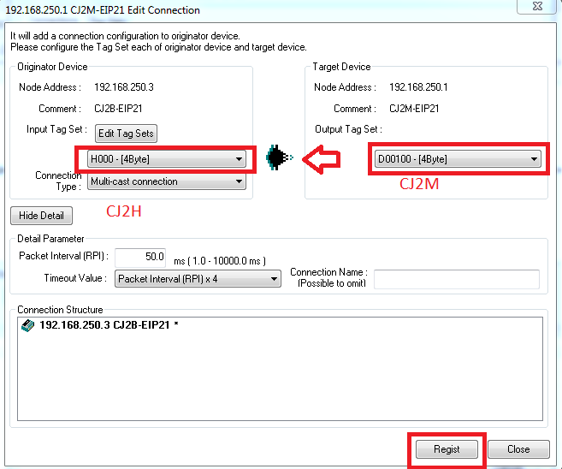This screenshot has height=469, width=562.
Task: Click the Connection Structure group label
Action: point(60,310)
